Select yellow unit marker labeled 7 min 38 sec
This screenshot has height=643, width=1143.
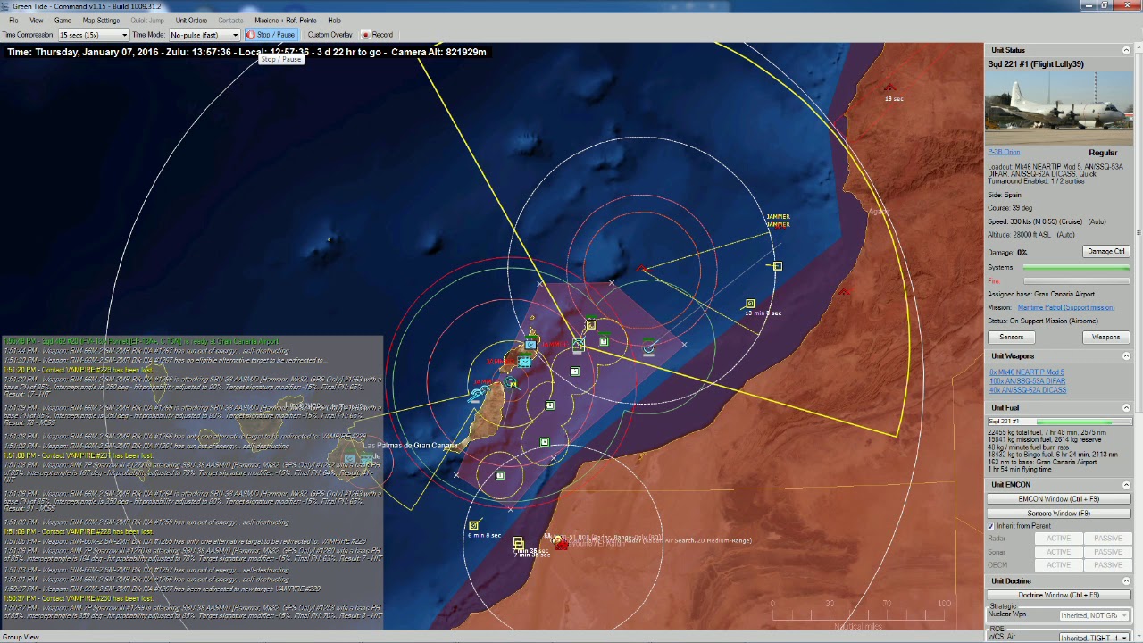(518, 543)
